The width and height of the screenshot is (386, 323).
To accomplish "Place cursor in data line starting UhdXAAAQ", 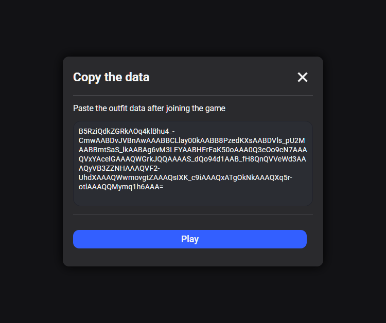I will 185,177.
